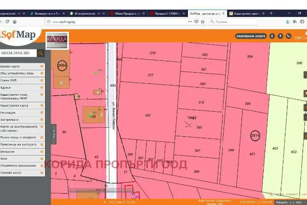
Task: Expand Кадастрален план, предхождащ КККР chevron
Action: (x=42, y=95)
